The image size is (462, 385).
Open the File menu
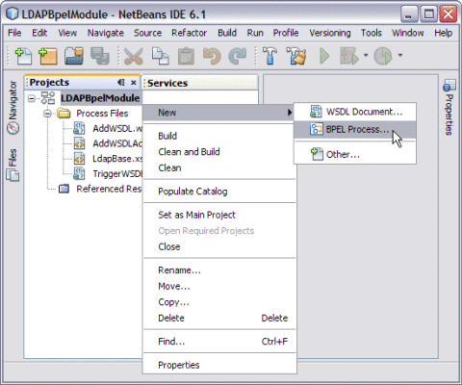click(14, 33)
